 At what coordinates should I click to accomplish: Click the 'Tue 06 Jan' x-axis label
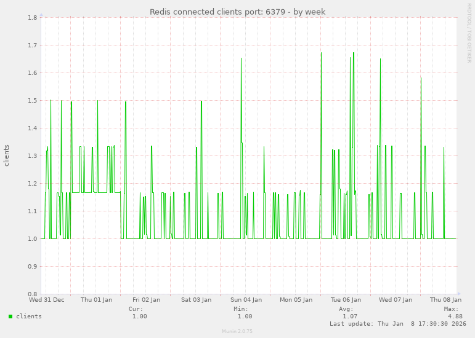pos(346,300)
